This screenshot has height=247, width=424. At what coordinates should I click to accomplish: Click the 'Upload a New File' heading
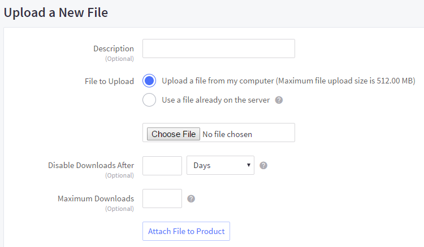pyautogui.click(x=56, y=12)
